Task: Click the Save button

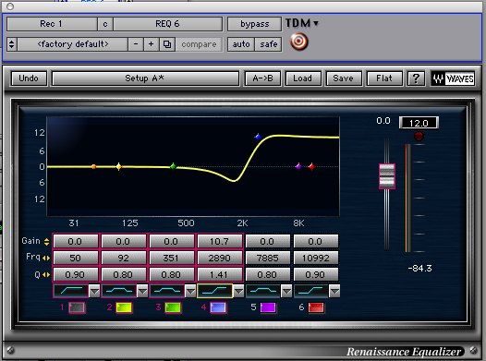Action: point(344,78)
